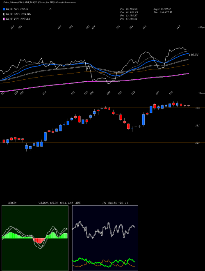This screenshot has height=271, width=205.
Task: Click the 131 price axis label
Action: click(x=197, y=126)
